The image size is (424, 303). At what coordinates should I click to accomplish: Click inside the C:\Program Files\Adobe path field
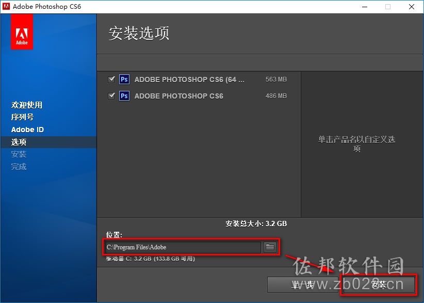(x=183, y=247)
